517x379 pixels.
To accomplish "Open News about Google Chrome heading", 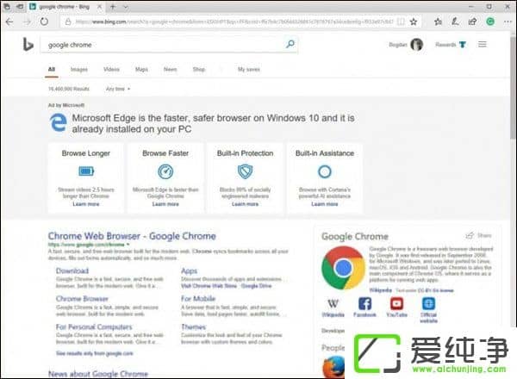I will coord(98,374).
